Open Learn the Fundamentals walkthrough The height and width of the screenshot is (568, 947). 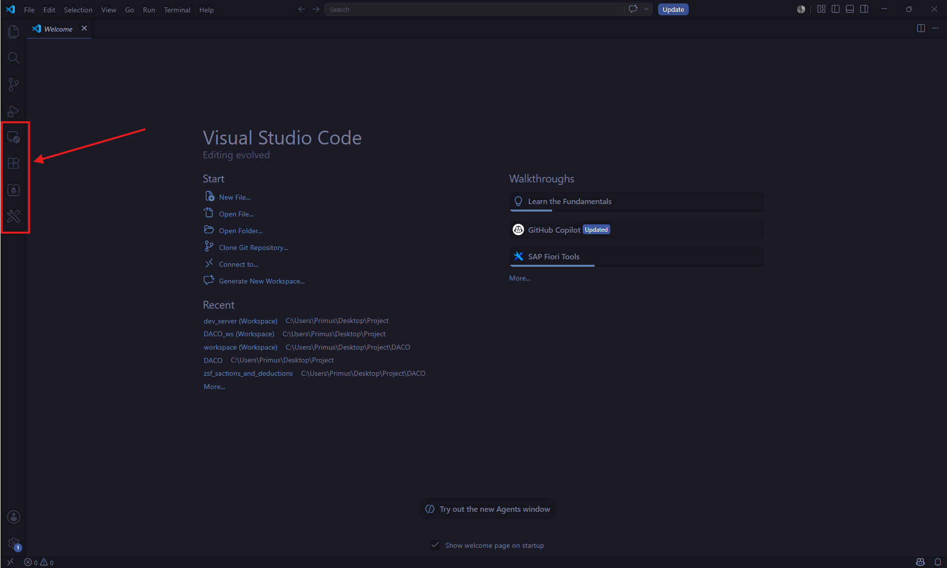(x=636, y=202)
